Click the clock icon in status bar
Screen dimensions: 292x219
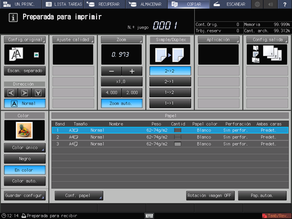[3, 216]
